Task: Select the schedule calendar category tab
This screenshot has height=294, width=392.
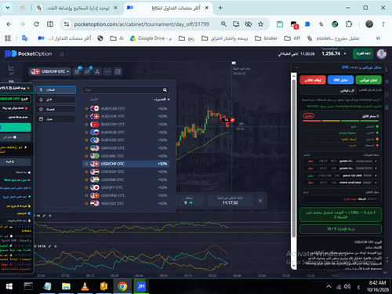Action: tap(56, 119)
